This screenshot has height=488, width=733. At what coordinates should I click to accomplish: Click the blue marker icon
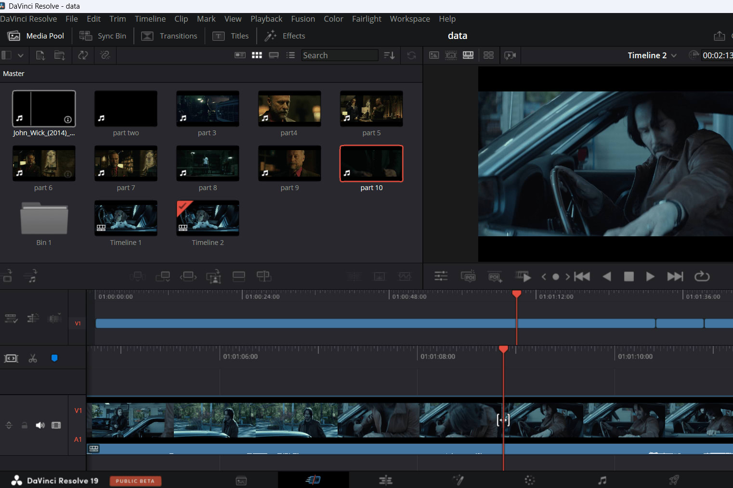[54, 358]
